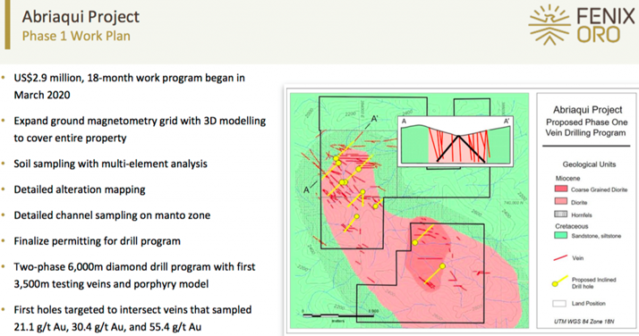Viewport: 639px width, 336px height.
Task: Click the A–A' cross-section inset diagram
Action: tap(456, 141)
